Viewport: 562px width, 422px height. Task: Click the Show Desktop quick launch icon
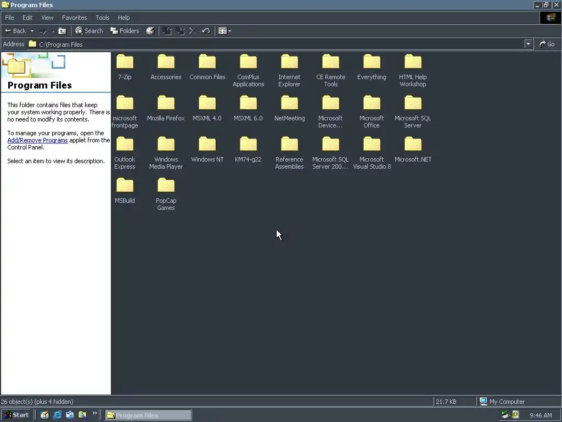tap(44, 415)
